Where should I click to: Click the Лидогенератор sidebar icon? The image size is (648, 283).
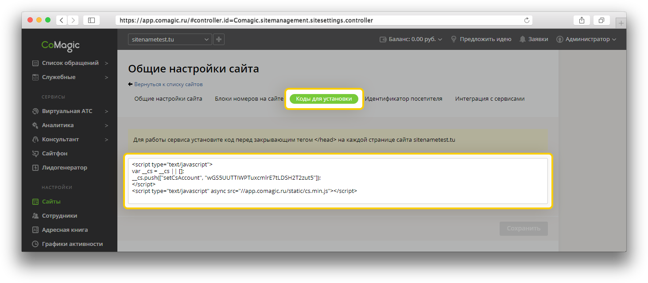35,168
